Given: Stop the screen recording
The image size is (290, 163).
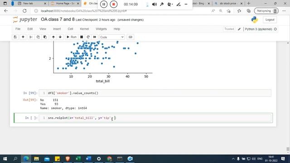Looking at the screenshot, I should (x=114, y=4).
